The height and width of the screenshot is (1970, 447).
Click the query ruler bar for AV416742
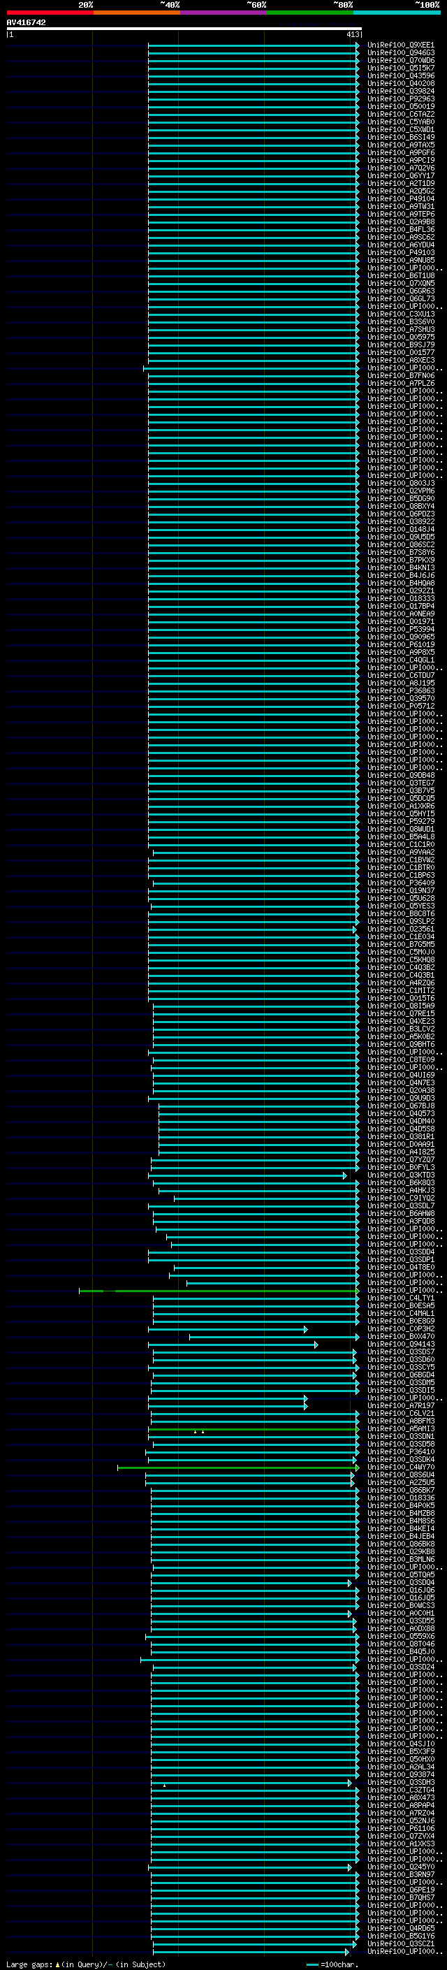click(184, 28)
